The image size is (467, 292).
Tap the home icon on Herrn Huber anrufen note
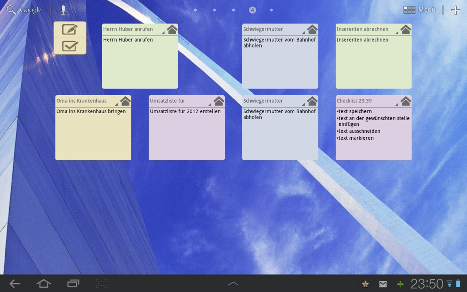(171, 29)
